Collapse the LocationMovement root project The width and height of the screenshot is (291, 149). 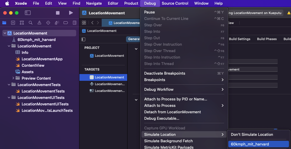pos(5,33)
